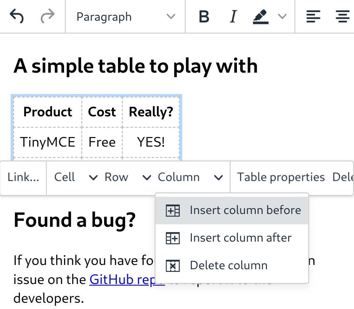Screen dimensions: 354x309
Task: Choose Insert column before from menu
Action: click(x=245, y=210)
